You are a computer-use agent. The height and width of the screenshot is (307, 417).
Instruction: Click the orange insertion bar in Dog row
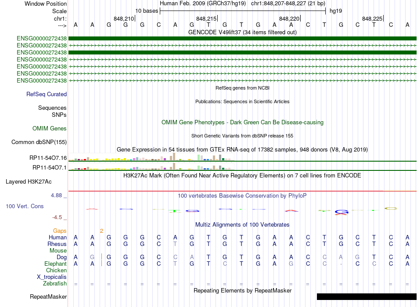tap(101, 257)
